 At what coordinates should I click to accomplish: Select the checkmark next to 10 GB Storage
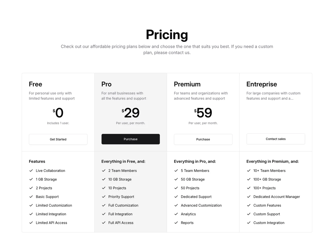tap(104, 179)
